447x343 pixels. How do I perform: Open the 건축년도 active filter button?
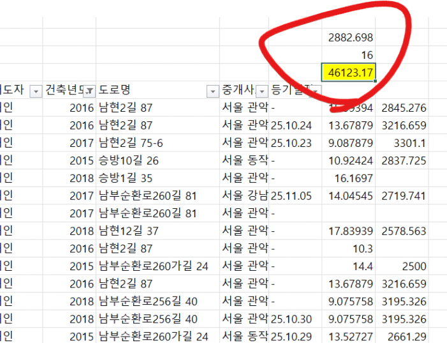(x=90, y=91)
